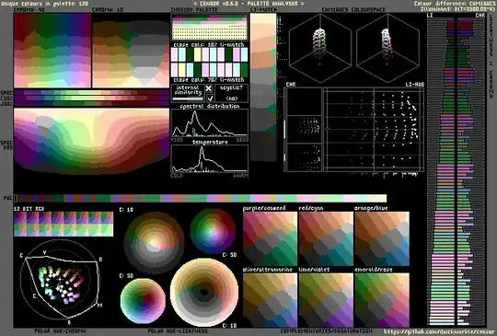The height and width of the screenshot is (336, 497).
Task: Click the polar hue-chroma gamut diagram
Action: [60, 280]
